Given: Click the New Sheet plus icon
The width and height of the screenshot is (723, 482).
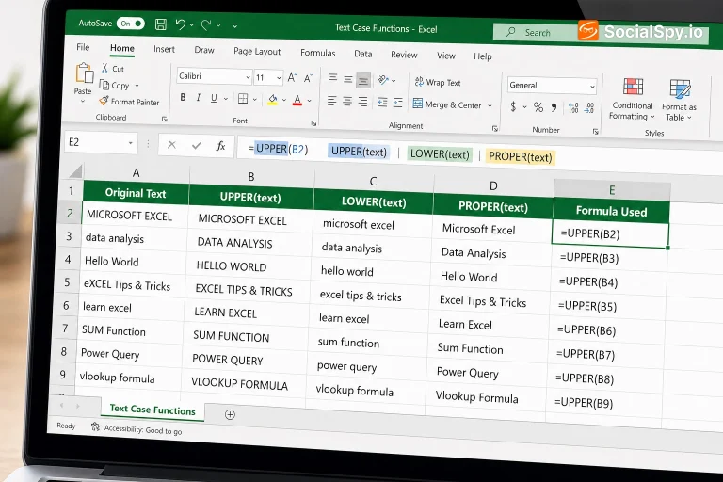Looking at the screenshot, I should 230,414.
